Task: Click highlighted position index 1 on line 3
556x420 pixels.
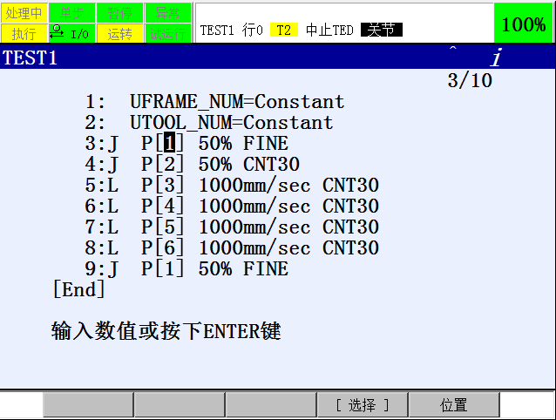Action: tap(169, 143)
